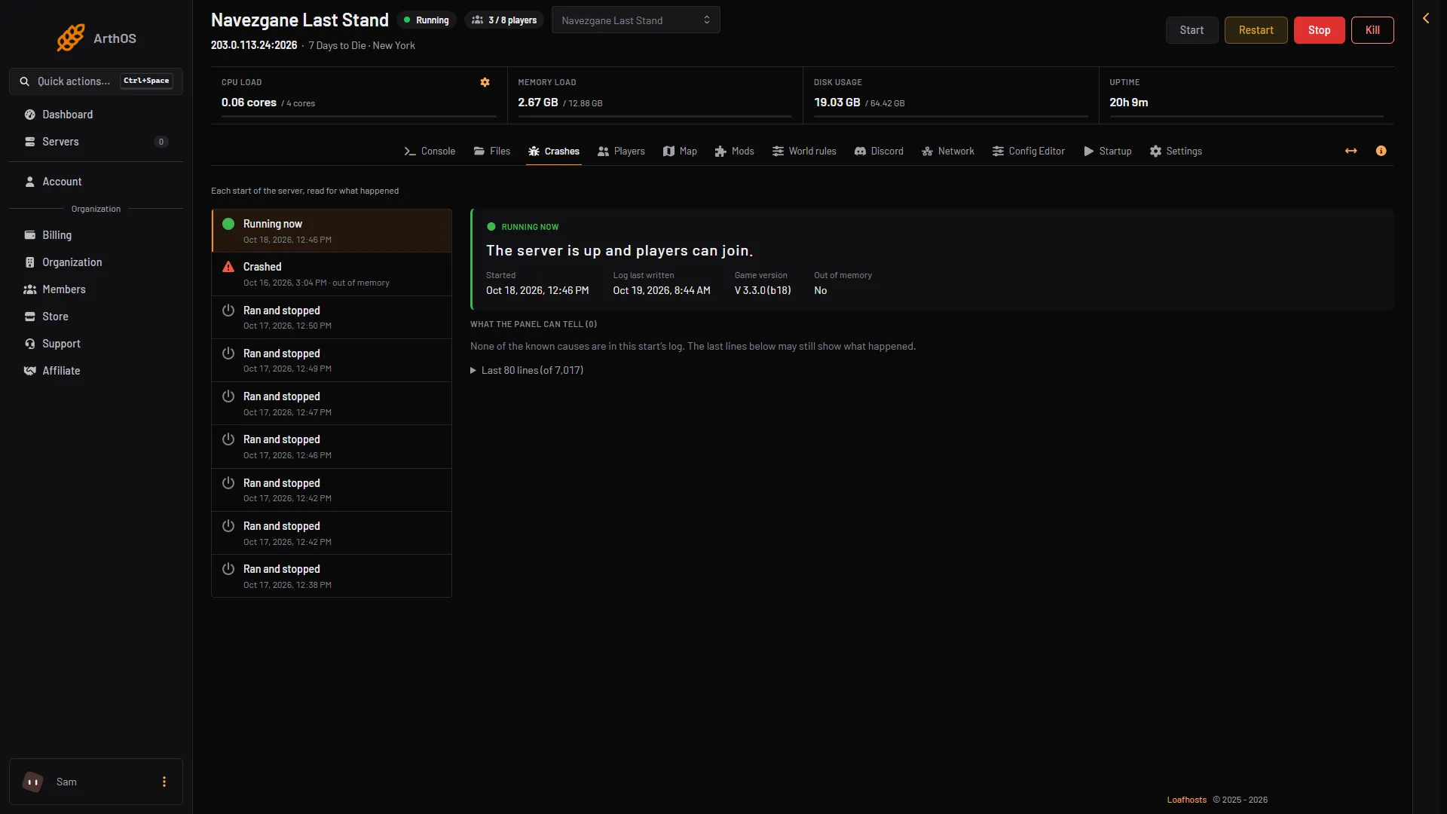Collapse right panel with orange chevron
This screenshot has width=1447, height=814.
pyautogui.click(x=1426, y=18)
